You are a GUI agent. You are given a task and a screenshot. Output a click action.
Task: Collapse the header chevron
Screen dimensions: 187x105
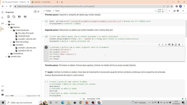(x=183, y=11)
